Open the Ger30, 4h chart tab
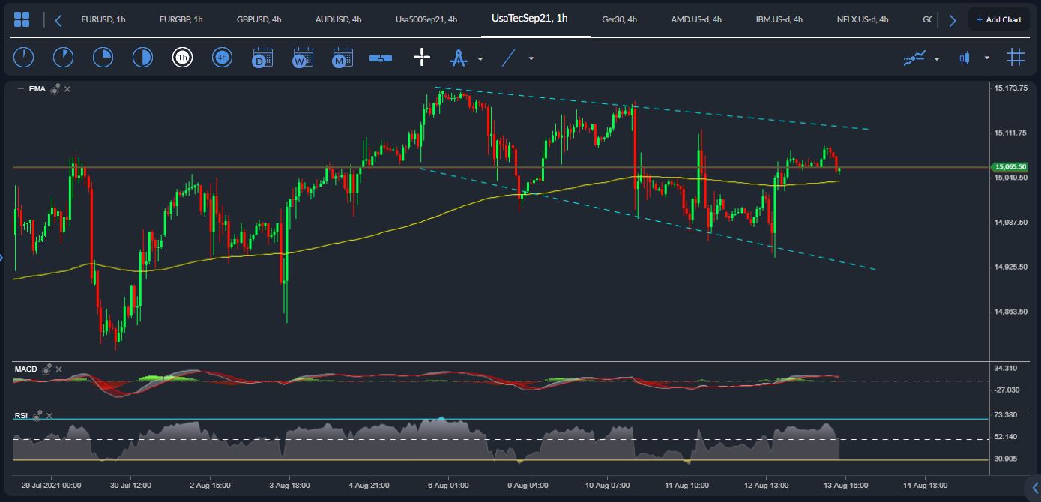The image size is (1041, 502). coord(620,19)
